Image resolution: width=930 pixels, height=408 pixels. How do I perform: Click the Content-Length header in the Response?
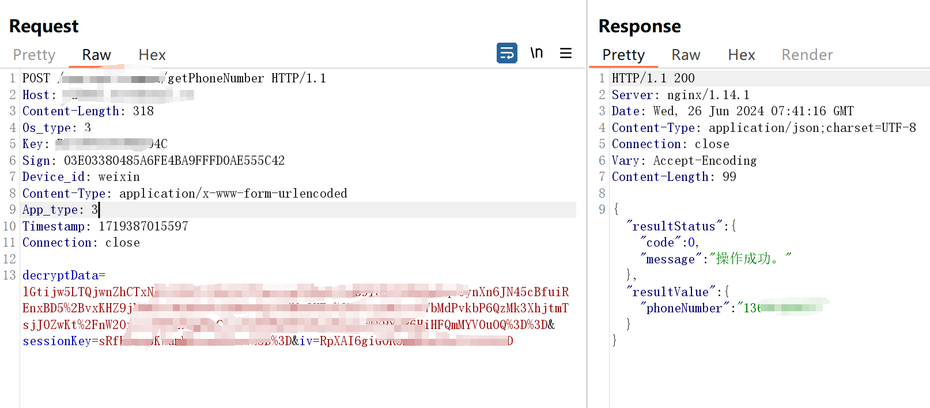pyautogui.click(x=659, y=177)
